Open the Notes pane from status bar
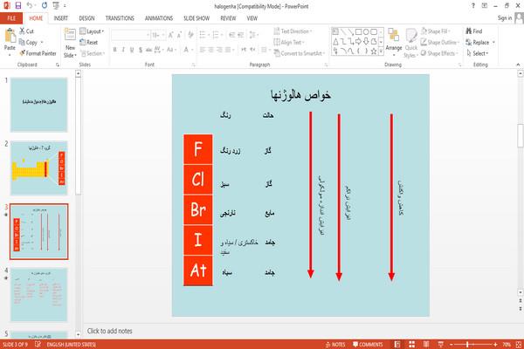 [335, 345]
